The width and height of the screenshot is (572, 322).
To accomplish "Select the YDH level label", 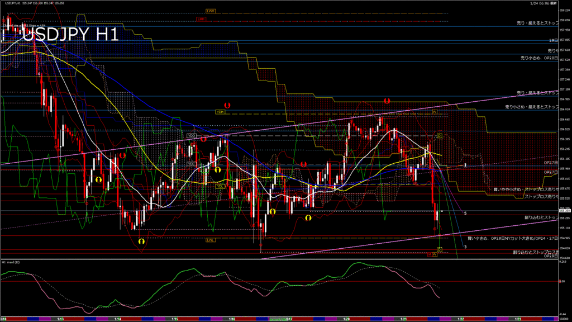I will tap(220, 112).
